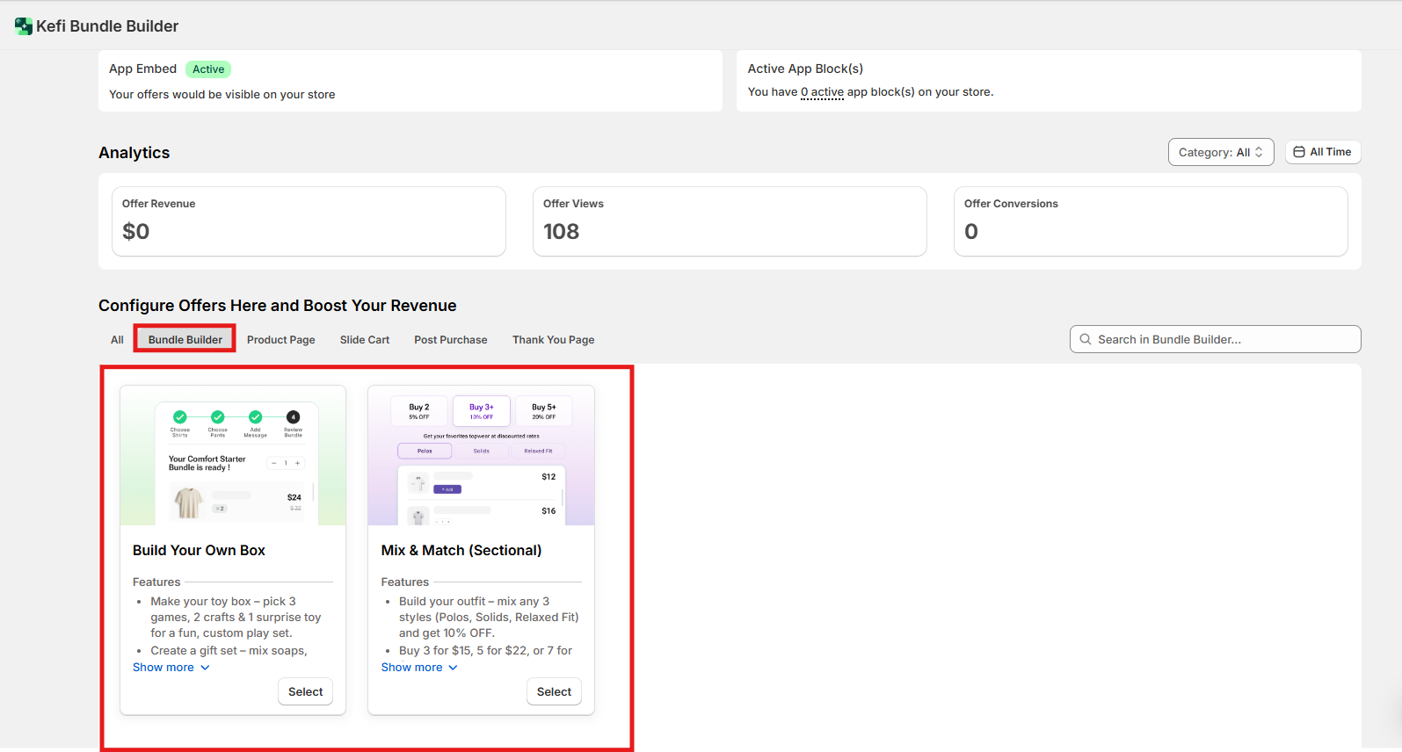Click the calendar icon beside All Time
The height and width of the screenshot is (752, 1402).
tap(1298, 152)
